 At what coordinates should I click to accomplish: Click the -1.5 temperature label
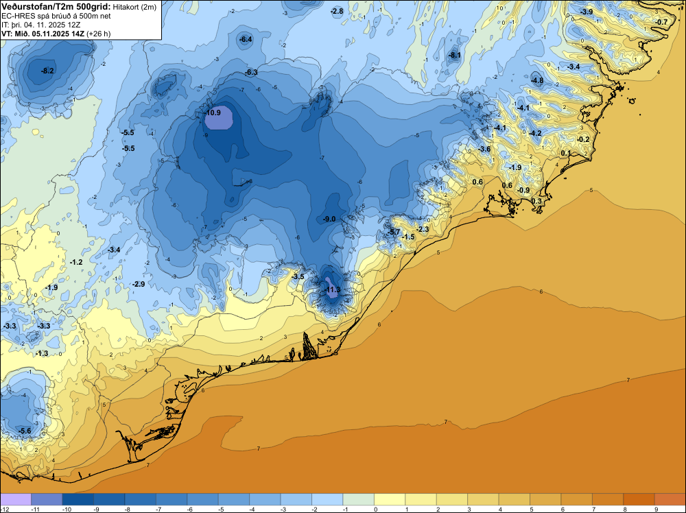coord(408,237)
